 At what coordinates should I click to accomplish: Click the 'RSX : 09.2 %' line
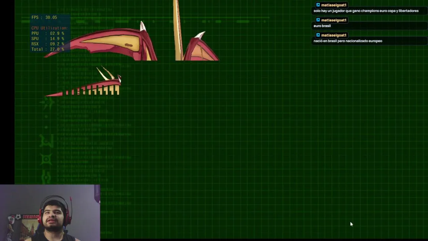click(x=47, y=44)
